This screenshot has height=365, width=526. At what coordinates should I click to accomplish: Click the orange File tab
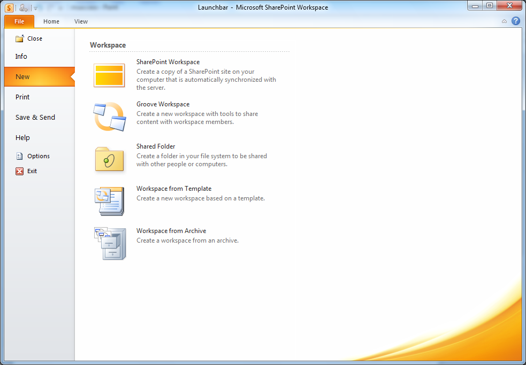(x=19, y=21)
